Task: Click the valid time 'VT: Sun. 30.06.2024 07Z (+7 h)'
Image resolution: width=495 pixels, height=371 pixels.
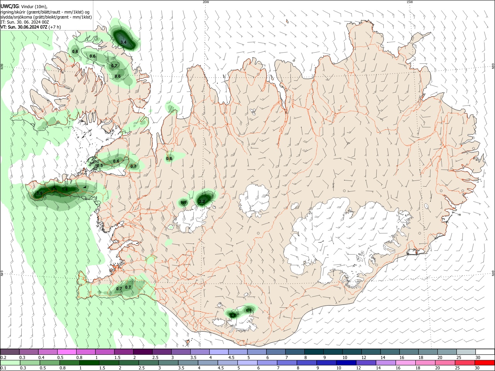Action: [x=31, y=27]
